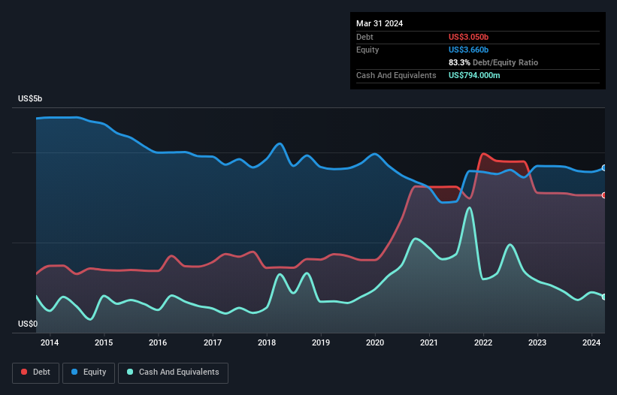617x395 pixels.
Task: Select the 2023 x-axis label
Action: click(537, 342)
